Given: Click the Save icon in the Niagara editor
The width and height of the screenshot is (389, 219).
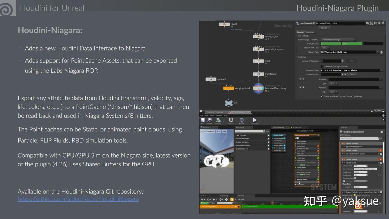Looking at the screenshot, I should click(203, 120).
